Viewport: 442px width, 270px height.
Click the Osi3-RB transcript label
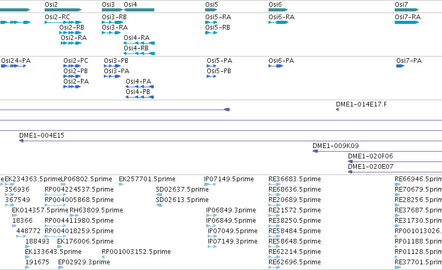114,17
